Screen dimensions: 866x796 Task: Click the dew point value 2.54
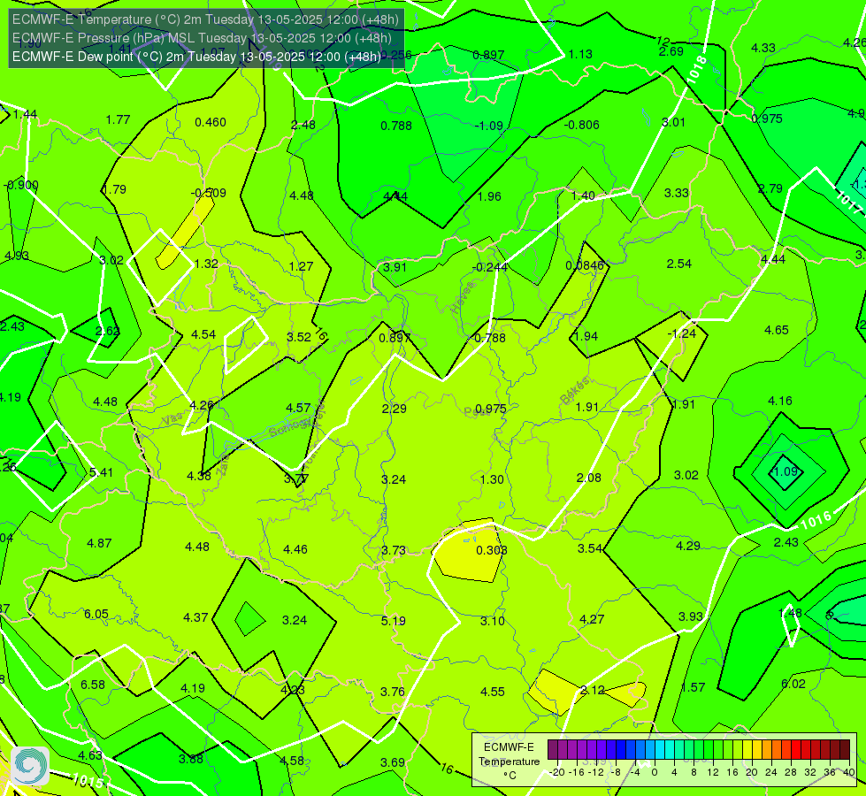click(679, 264)
